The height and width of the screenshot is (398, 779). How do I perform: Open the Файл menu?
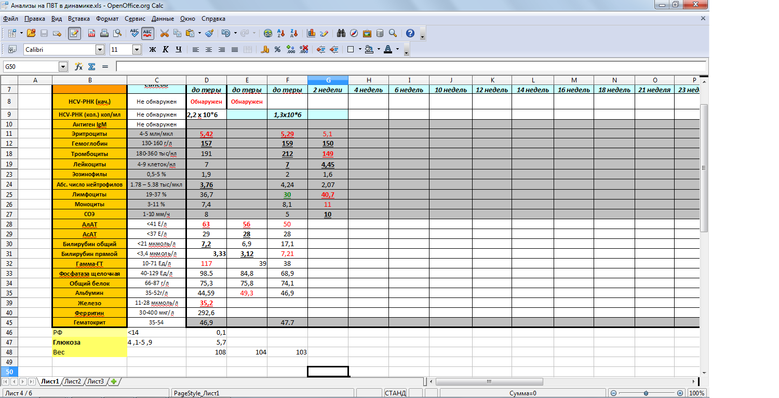tap(10, 18)
